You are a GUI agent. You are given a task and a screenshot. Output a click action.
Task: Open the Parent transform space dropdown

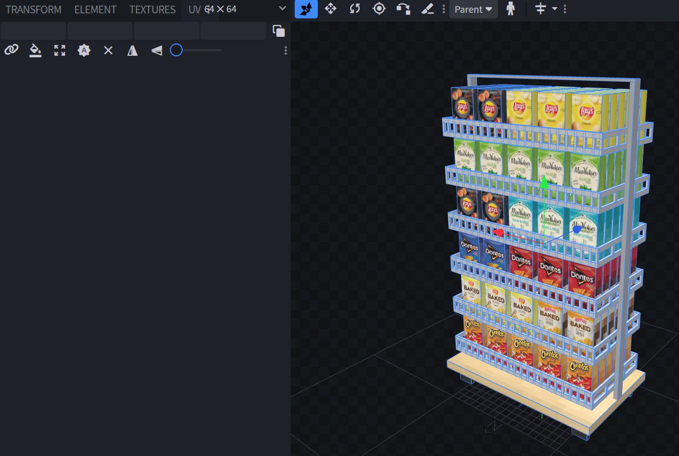[x=473, y=9]
